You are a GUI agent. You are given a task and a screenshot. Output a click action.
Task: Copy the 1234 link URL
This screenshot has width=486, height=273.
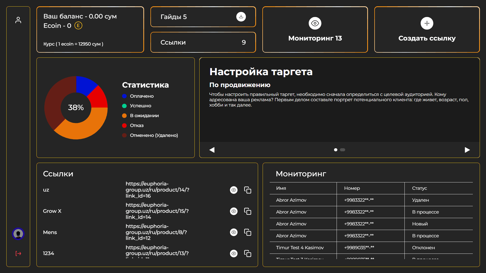point(247,254)
